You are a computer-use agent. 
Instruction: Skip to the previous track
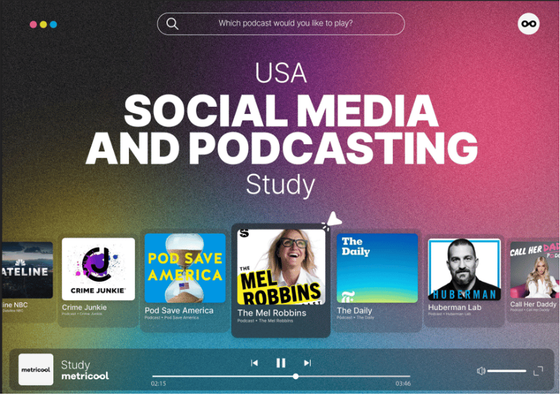[x=254, y=363]
